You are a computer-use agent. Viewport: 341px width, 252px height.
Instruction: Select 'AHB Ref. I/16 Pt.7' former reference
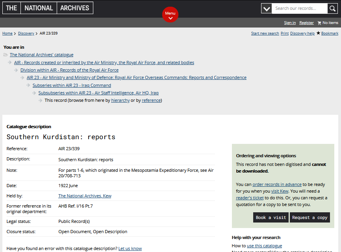pos(76,206)
